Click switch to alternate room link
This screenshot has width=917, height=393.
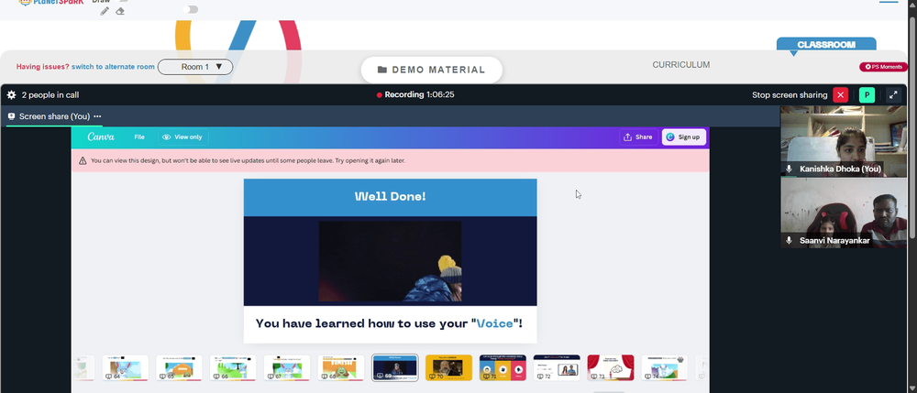[113, 67]
